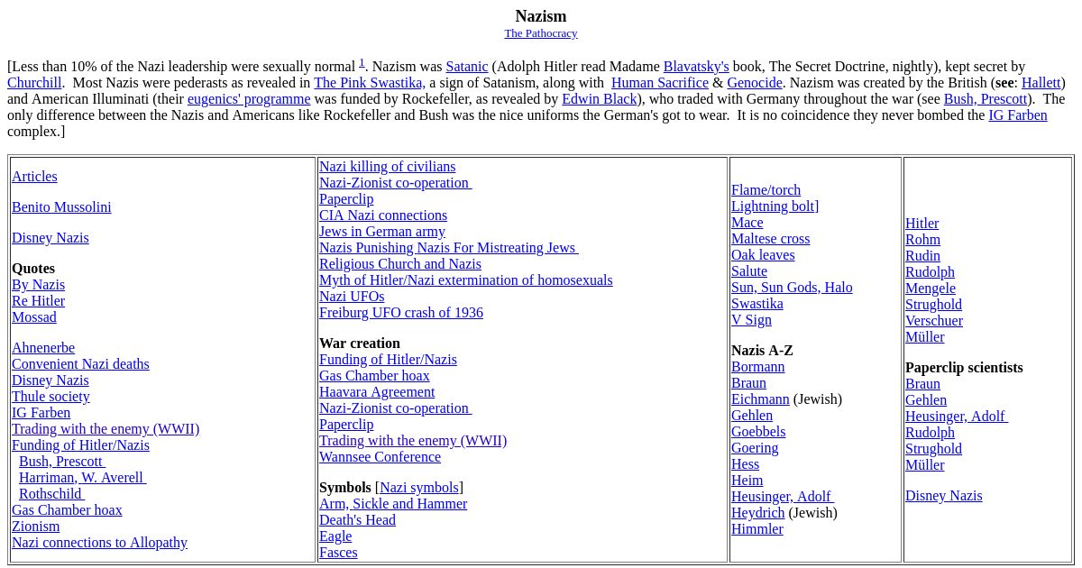Viewport: 1082px width, 568px height.
Task: Open the Hess link
Action: pos(745,464)
